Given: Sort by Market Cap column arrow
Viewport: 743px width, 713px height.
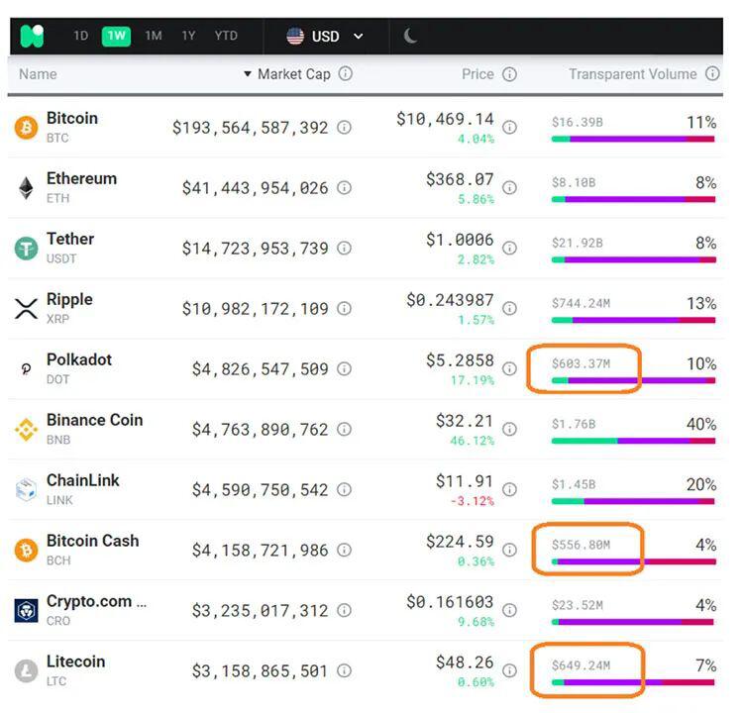Looking at the screenshot, I should point(248,74).
